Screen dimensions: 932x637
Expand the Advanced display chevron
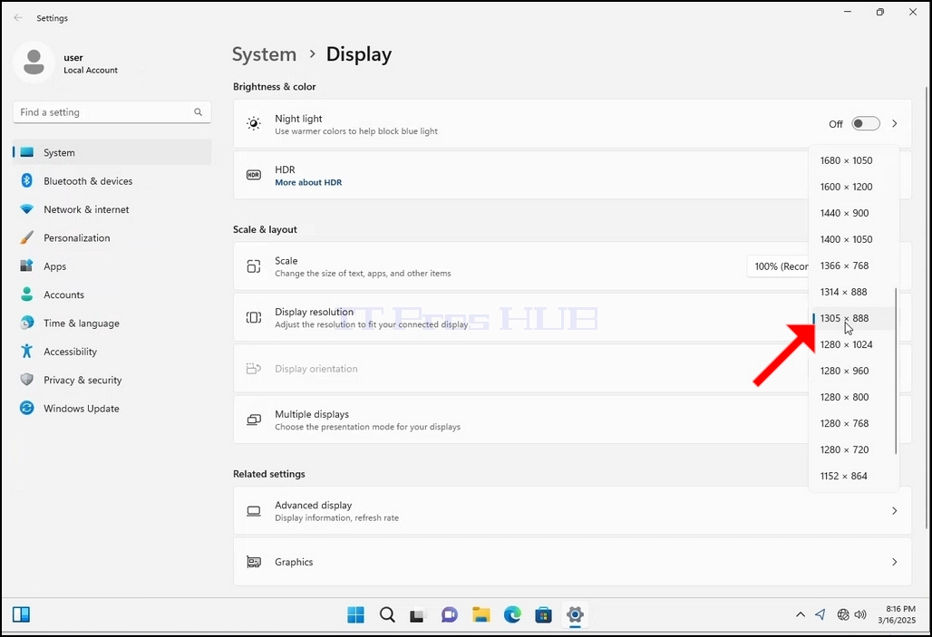[895, 511]
